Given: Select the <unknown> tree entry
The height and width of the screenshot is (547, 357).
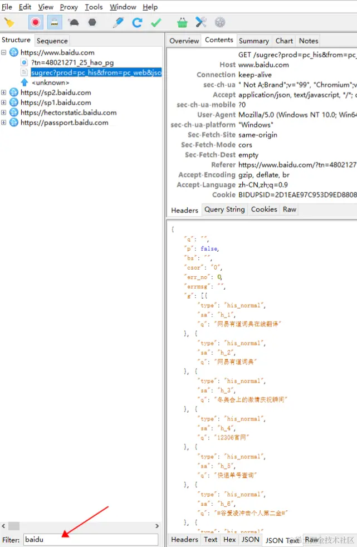Looking at the screenshot, I should click(51, 82).
